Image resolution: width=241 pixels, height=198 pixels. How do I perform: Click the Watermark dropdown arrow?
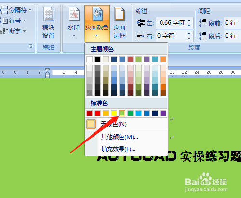74,35
